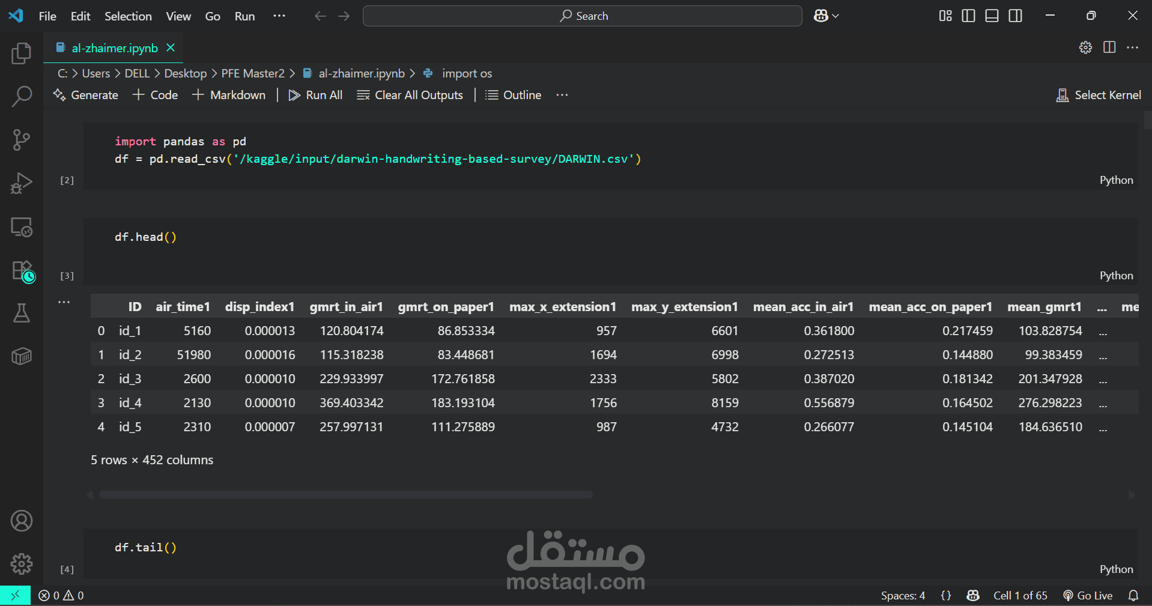Open Remote Explorer icon
The height and width of the screenshot is (606, 1152).
pyautogui.click(x=22, y=227)
